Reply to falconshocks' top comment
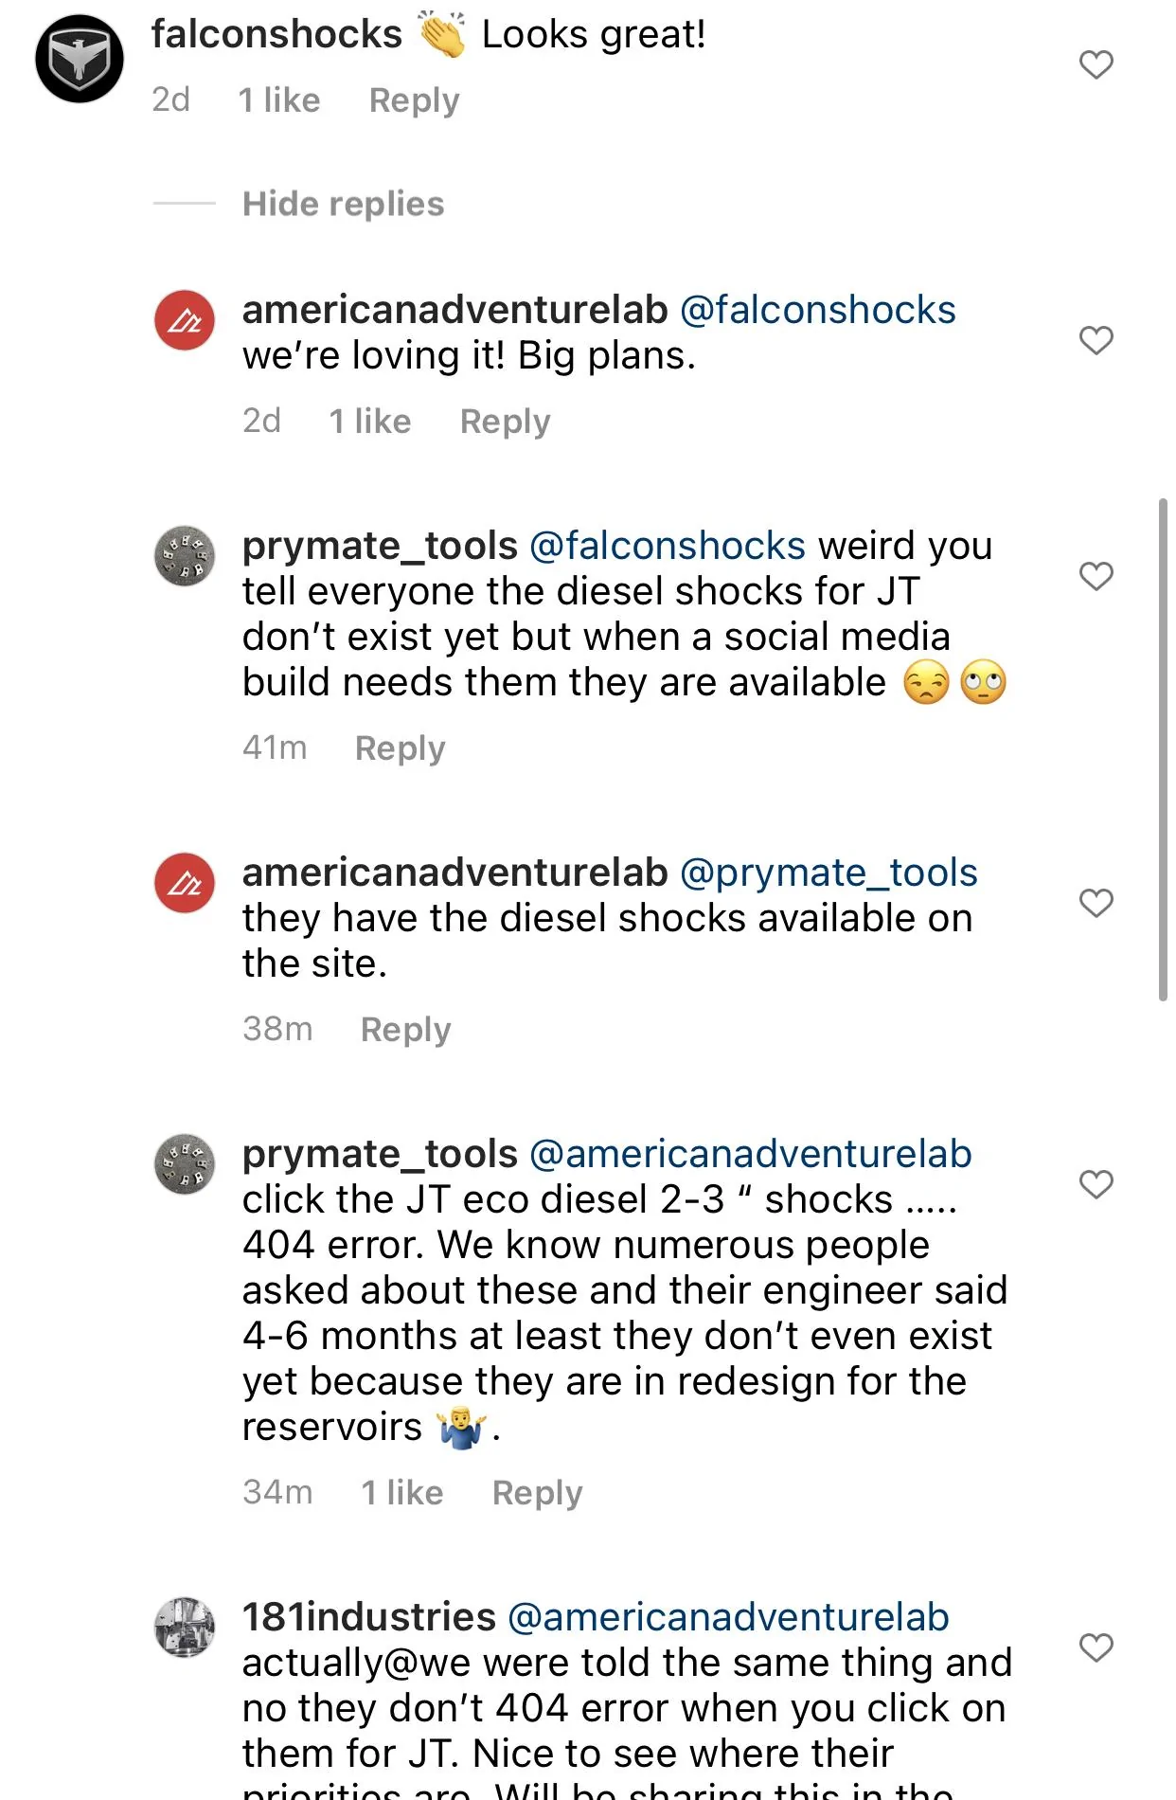Image resolution: width=1176 pixels, height=1800 pixels. (414, 99)
